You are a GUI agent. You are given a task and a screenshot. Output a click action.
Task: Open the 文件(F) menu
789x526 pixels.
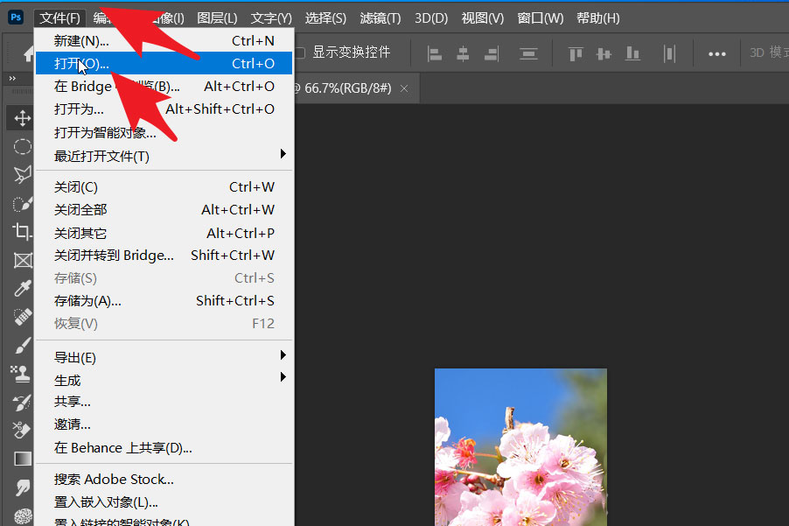(x=59, y=18)
